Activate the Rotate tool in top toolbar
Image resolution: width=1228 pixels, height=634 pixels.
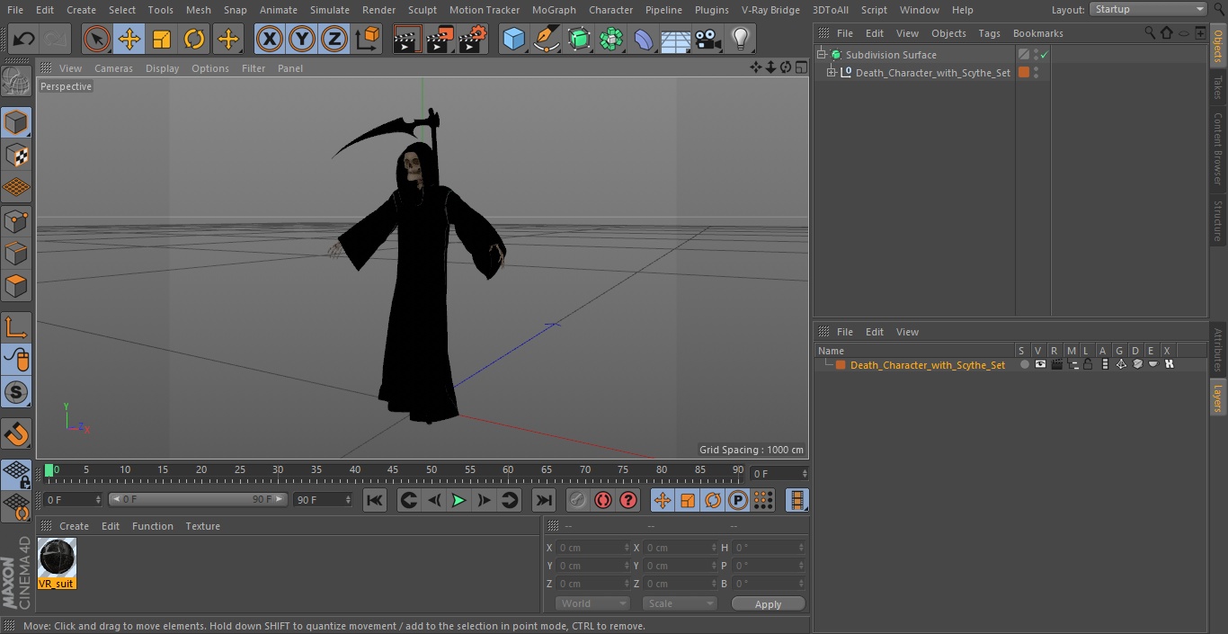[194, 40]
